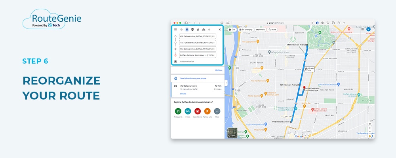
Task: Click Add destination text
Action: click(187, 62)
